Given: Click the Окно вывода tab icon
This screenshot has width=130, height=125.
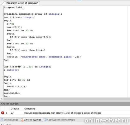Looking at the screenshot, I should tap(2, 120).
